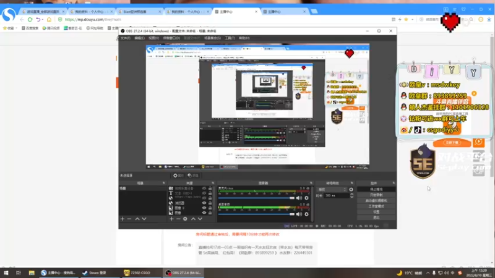The width and height of the screenshot is (495, 278).
Task: Remove the selected source with the minus icon
Action: click(178, 219)
